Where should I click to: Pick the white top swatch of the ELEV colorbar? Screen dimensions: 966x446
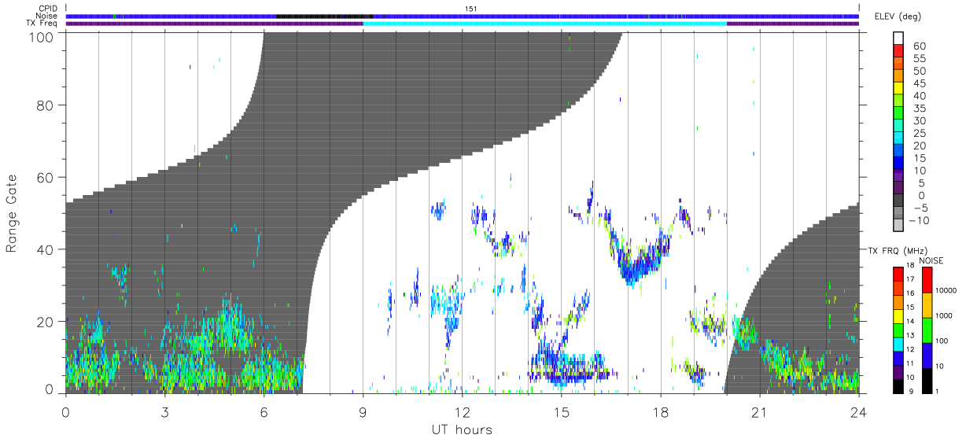coord(899,39)
